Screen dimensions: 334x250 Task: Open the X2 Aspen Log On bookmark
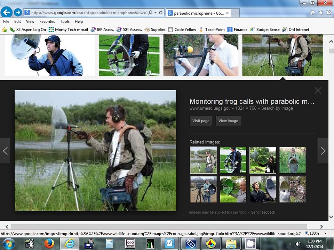point(28,30)
